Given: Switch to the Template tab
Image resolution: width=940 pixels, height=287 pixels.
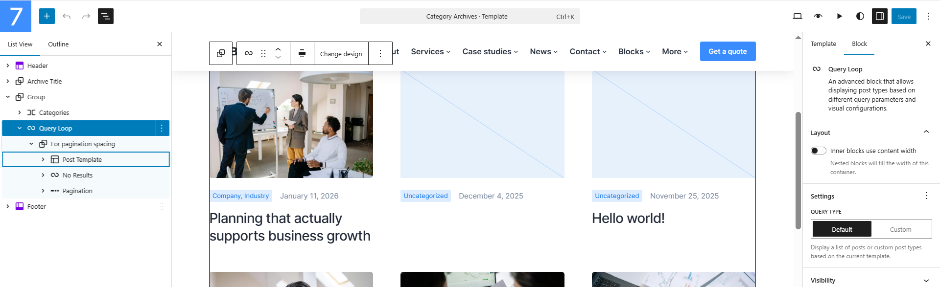Looking at the screenshot, I should [823, 44].
